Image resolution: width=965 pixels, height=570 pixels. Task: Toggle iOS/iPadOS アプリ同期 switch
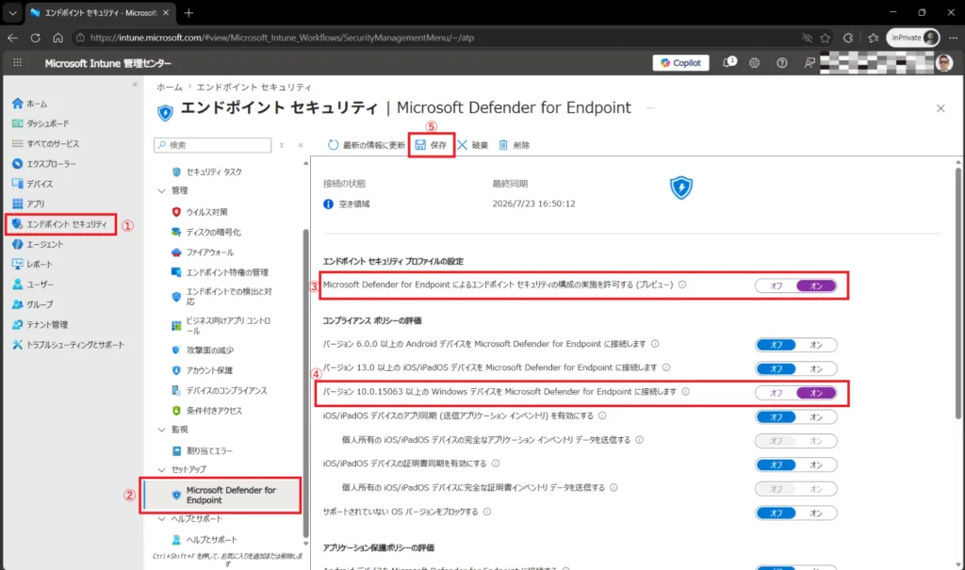[795, 417]
